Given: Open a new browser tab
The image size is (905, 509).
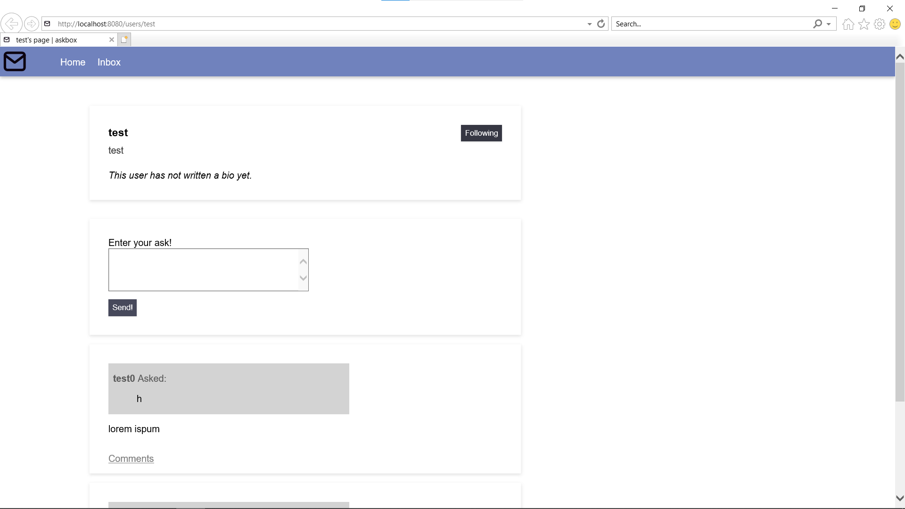Looking at the screenshot, I should (x=124, y=40).
